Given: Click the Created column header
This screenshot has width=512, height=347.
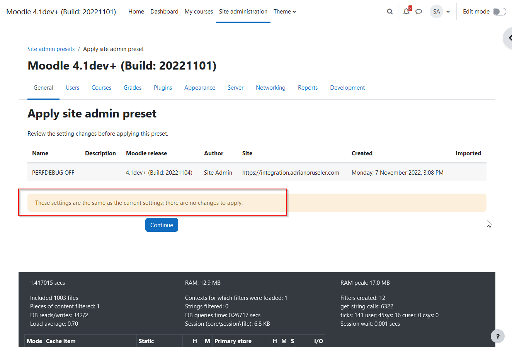Looking at the screenshot, I should pyautogui.click(x=362, y=153).
